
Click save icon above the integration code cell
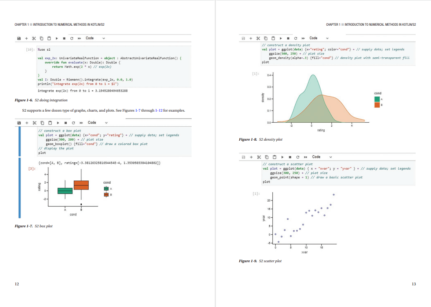tap(19, 38)
